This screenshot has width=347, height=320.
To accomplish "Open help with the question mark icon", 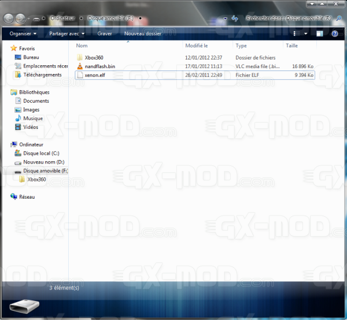I will [x=335, y=34].
